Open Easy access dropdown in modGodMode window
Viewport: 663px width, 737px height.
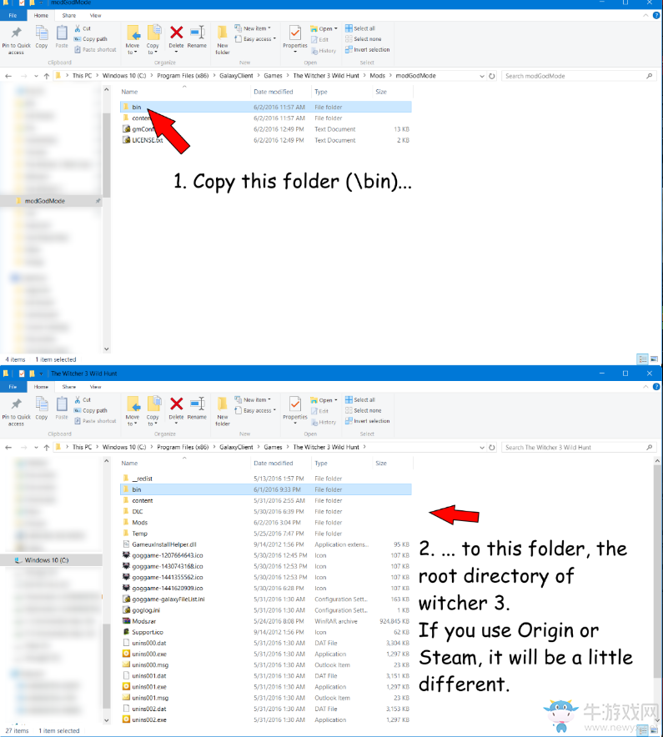click(x=255, y=39)
